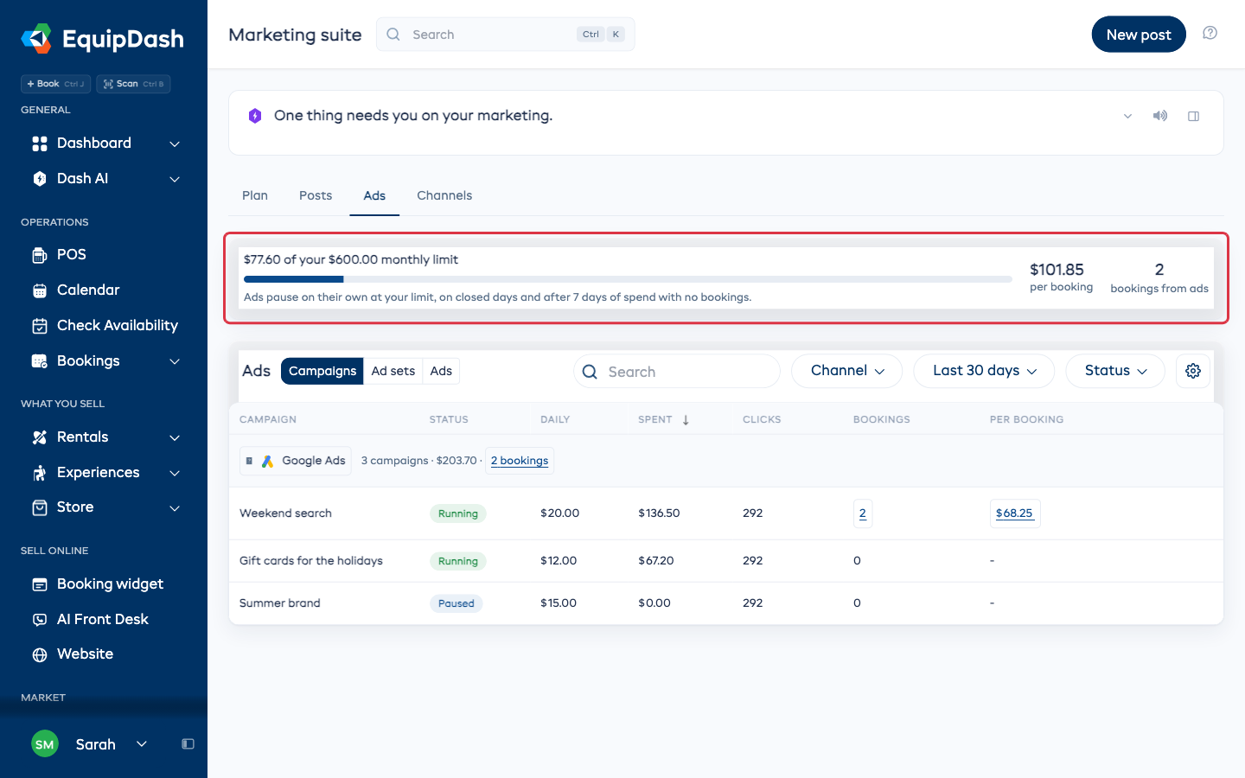The width and height of the screenshot is (1245, 778).
Task: Expand the Store submenu chevron
Action: tap(175, 507)
